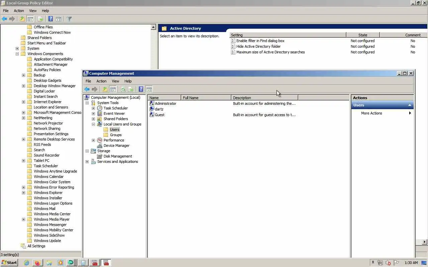Collapse Windows Components in Group Policy tree

17,54
